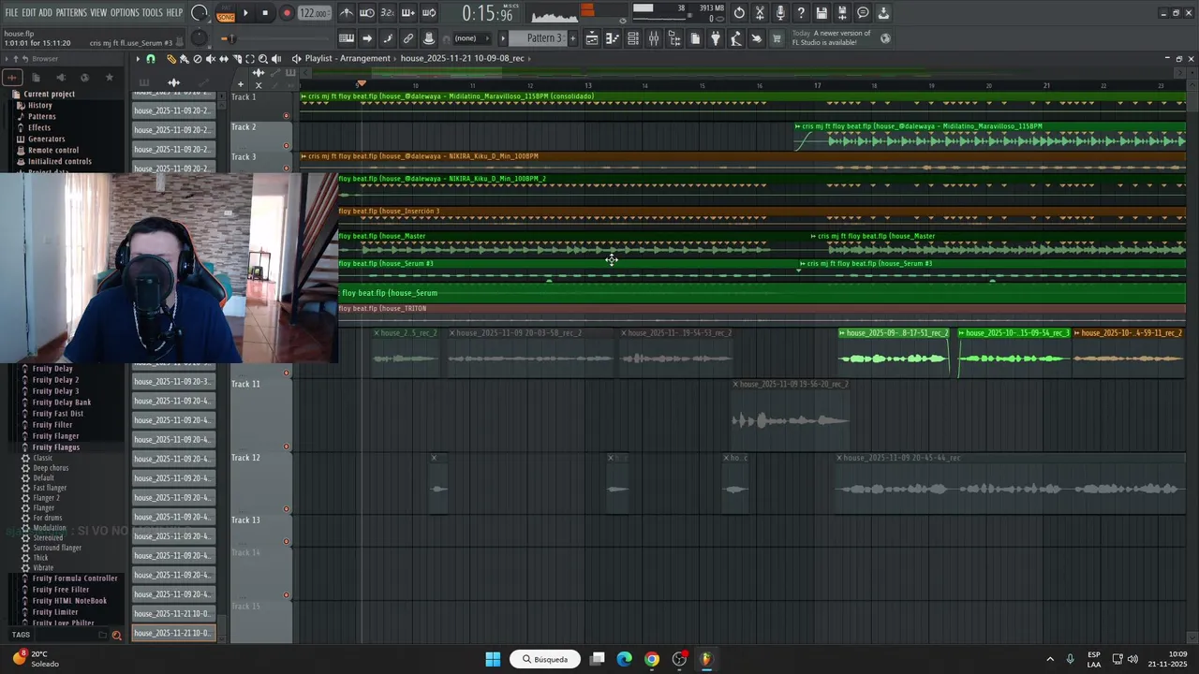Open typing keyboard to piano option
The image size is (1199, 674).
[x=347, y=38]
